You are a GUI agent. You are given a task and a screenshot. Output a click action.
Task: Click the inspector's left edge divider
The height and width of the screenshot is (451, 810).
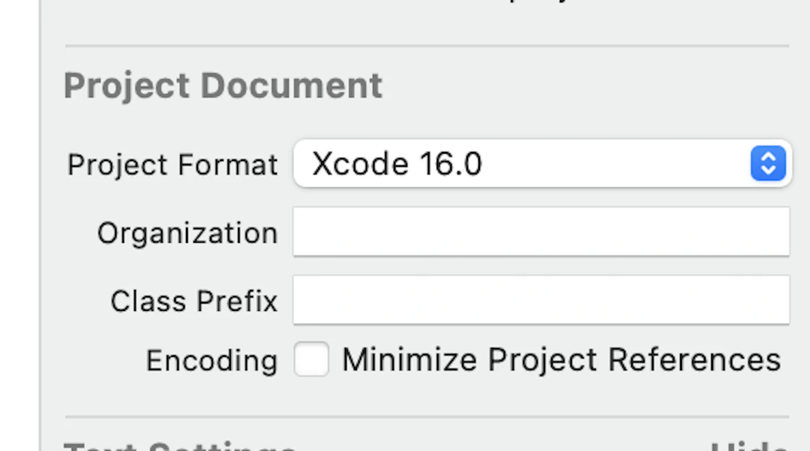[40, 227]
